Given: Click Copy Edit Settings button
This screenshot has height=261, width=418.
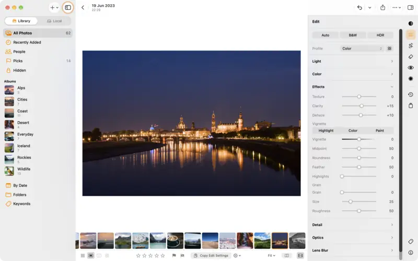Looking at the screenshot, I should click(x=211, y=255).
